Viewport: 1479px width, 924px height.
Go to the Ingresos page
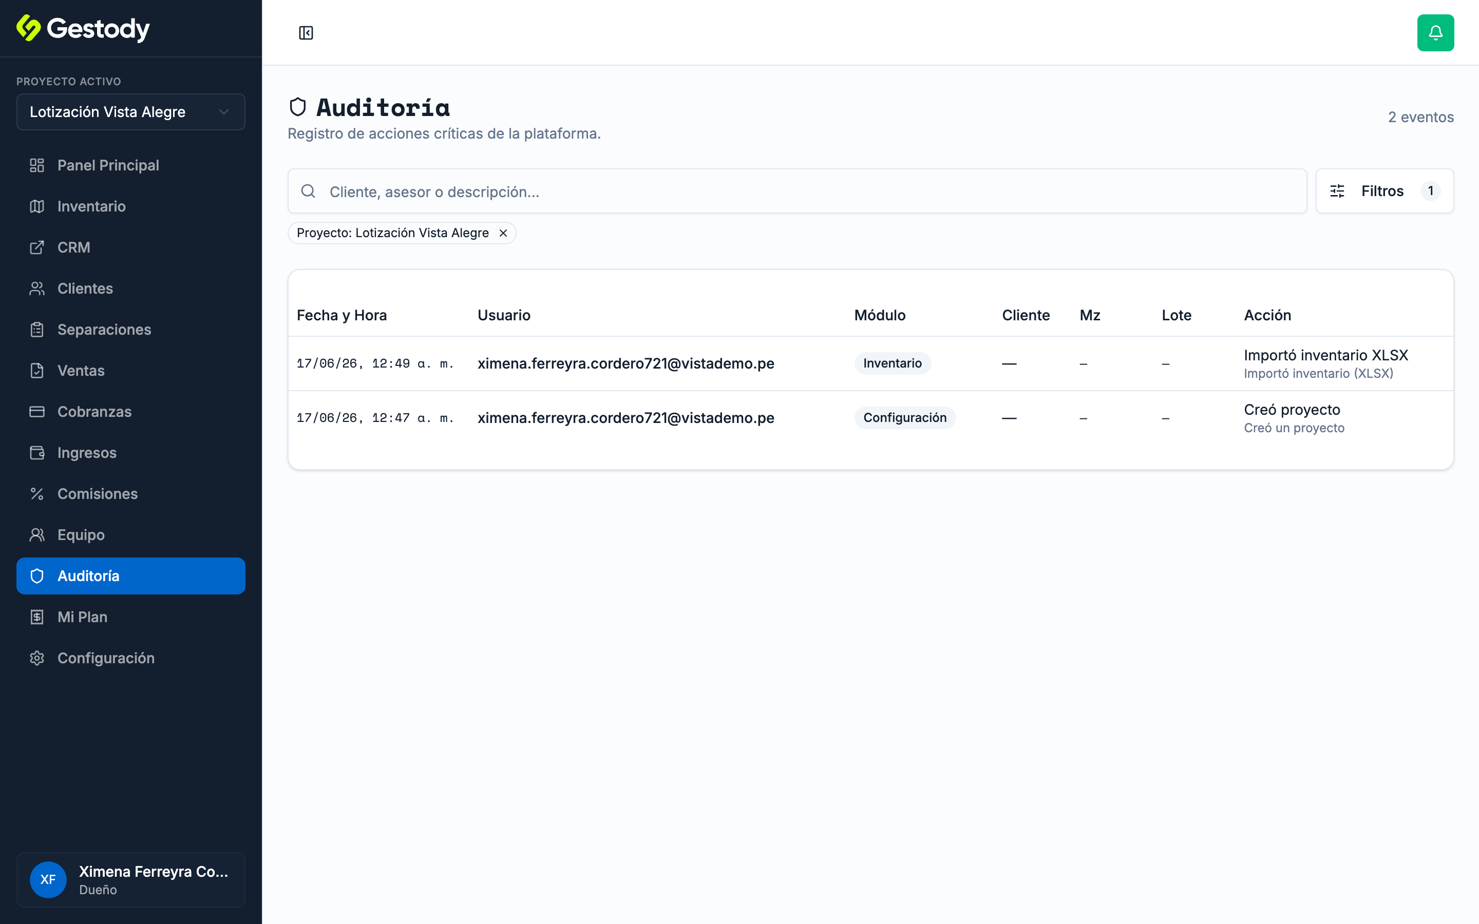(131, 452)
